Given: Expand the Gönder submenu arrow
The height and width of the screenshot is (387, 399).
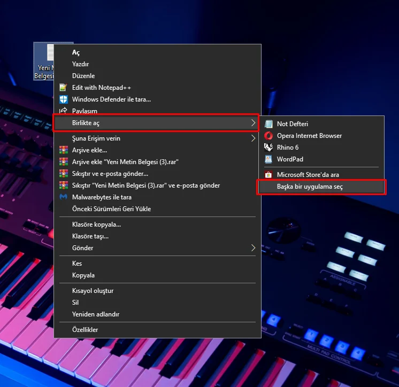Looking at the screenshot, I should (x=253, y=247).
